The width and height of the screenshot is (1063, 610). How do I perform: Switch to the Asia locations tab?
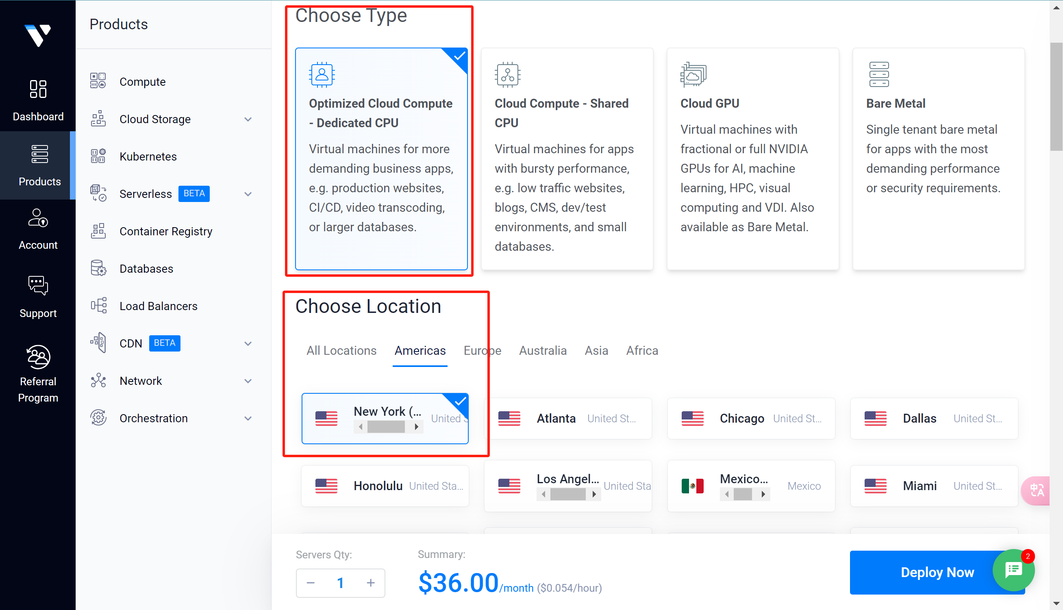tap(596, 350)
